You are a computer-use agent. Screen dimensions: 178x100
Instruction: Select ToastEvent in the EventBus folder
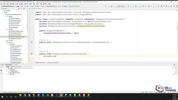click(15, 57)
